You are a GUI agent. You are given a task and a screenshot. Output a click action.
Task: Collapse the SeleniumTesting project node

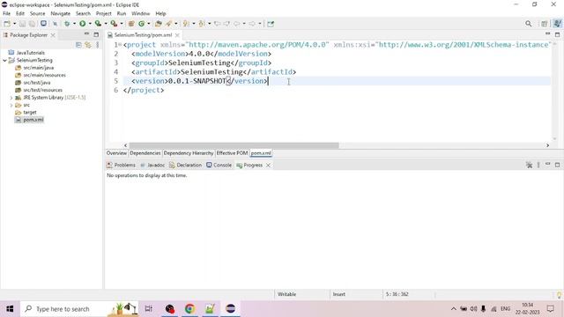coord(4,61)
